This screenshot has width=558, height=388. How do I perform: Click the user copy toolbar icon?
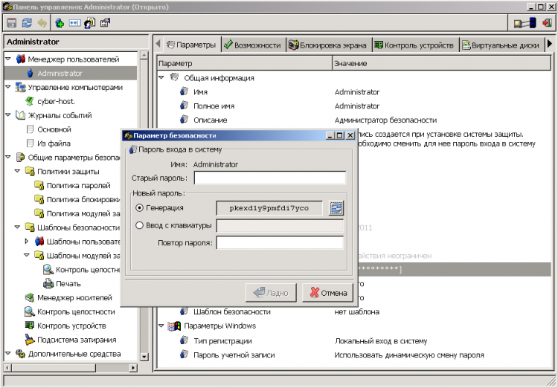90,23
